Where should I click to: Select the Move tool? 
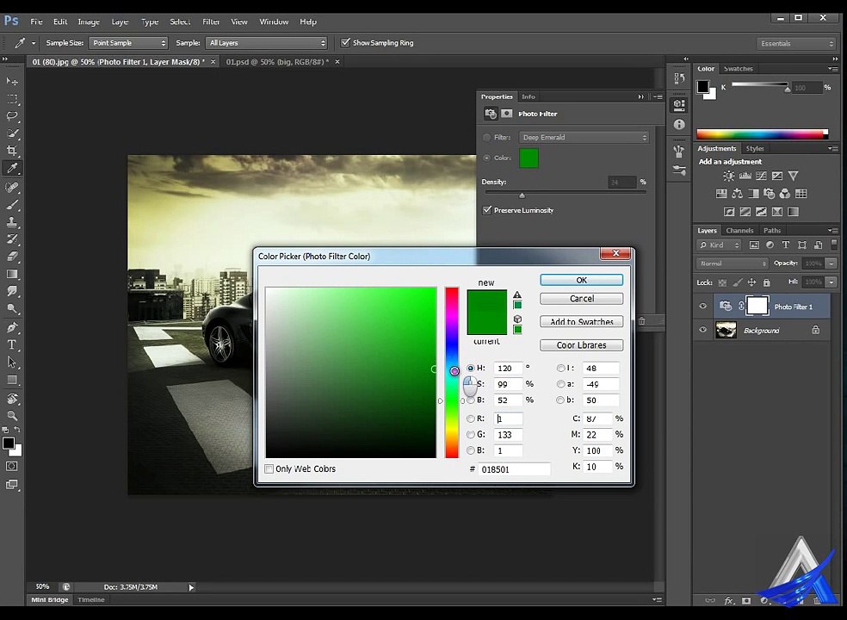point(12,81)
